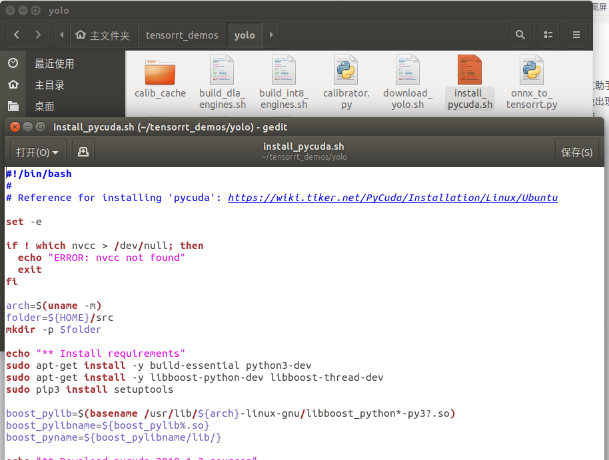Toggle the list view mode button
Image resolution: width=609 pixels, height=460 pixels.
(x=548, y=34)
